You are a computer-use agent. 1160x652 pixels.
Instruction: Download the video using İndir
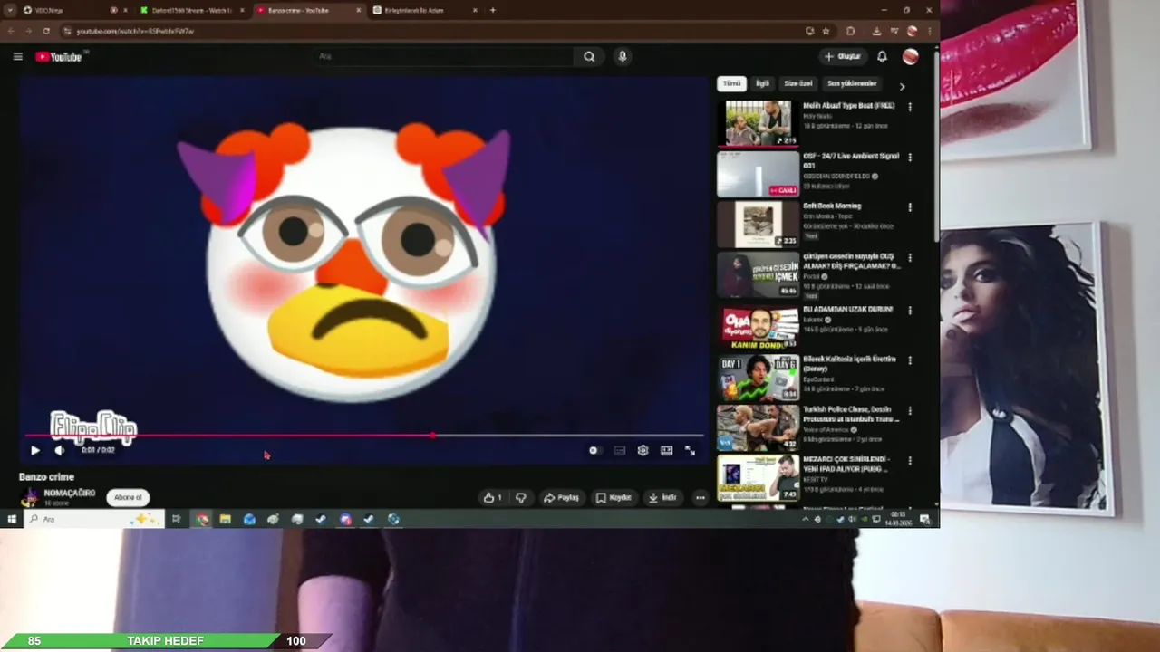point(662,497)
